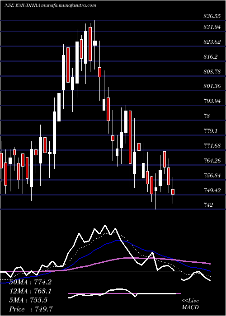Click the Price : 749.7 reading
Image resolution: width=226 pixels, height=316 pixels.
(x=32, y=309)
